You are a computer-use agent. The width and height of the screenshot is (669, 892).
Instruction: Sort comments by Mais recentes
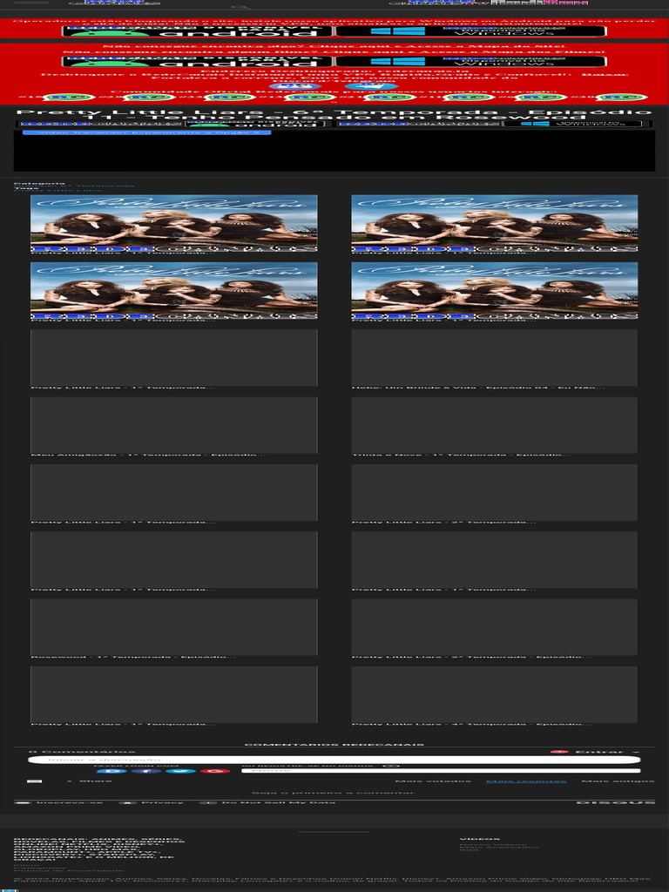[525, 781]
